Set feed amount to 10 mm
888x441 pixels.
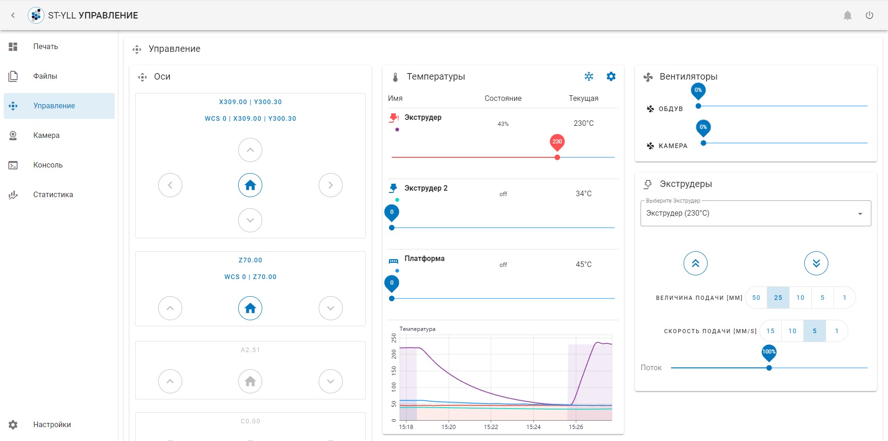click(801, 298)
